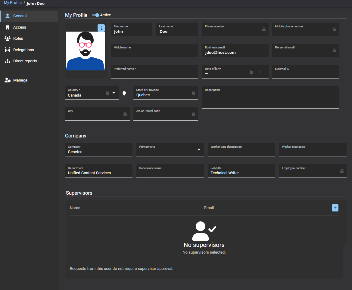Click the Department field
352x290 pixels.
pos(99,171)
